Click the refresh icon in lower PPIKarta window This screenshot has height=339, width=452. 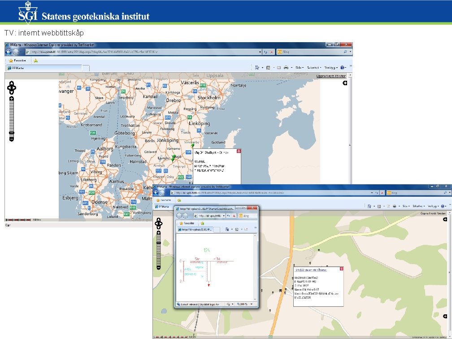[377, 193]
